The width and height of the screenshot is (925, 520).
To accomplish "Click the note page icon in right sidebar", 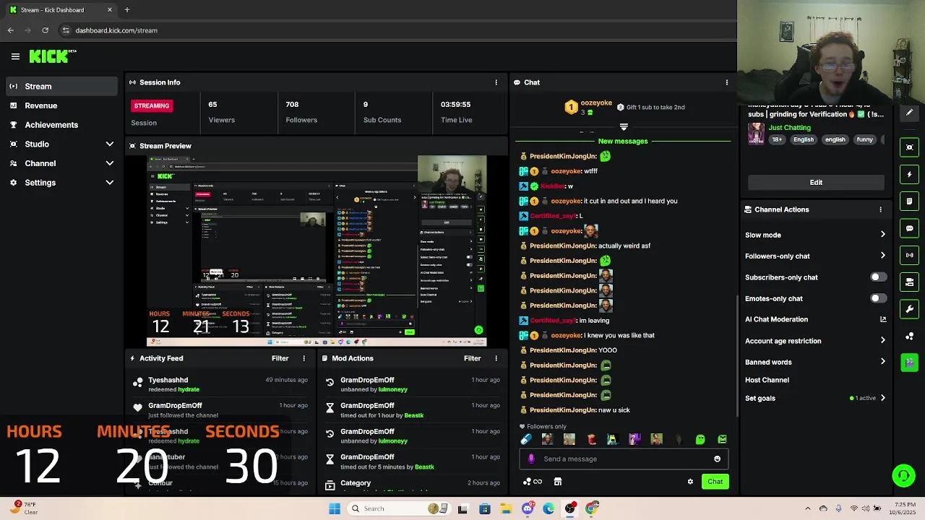I will [x=909, y=201].
